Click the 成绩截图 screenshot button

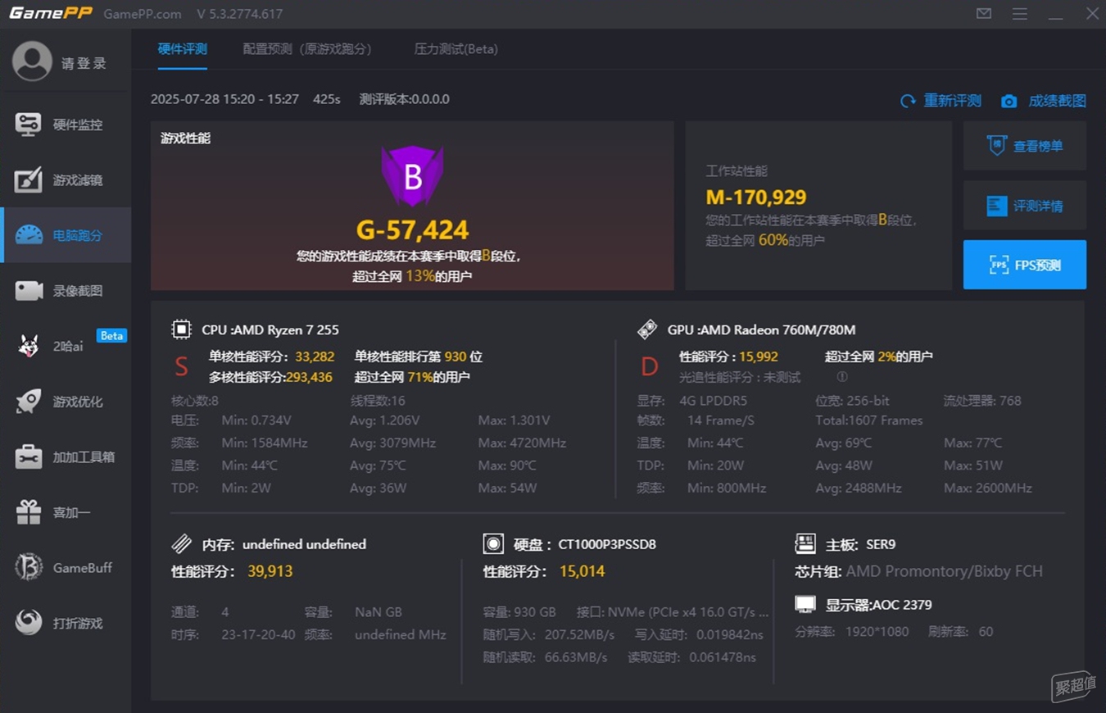pyautogui.click(x=1043, y=101)
